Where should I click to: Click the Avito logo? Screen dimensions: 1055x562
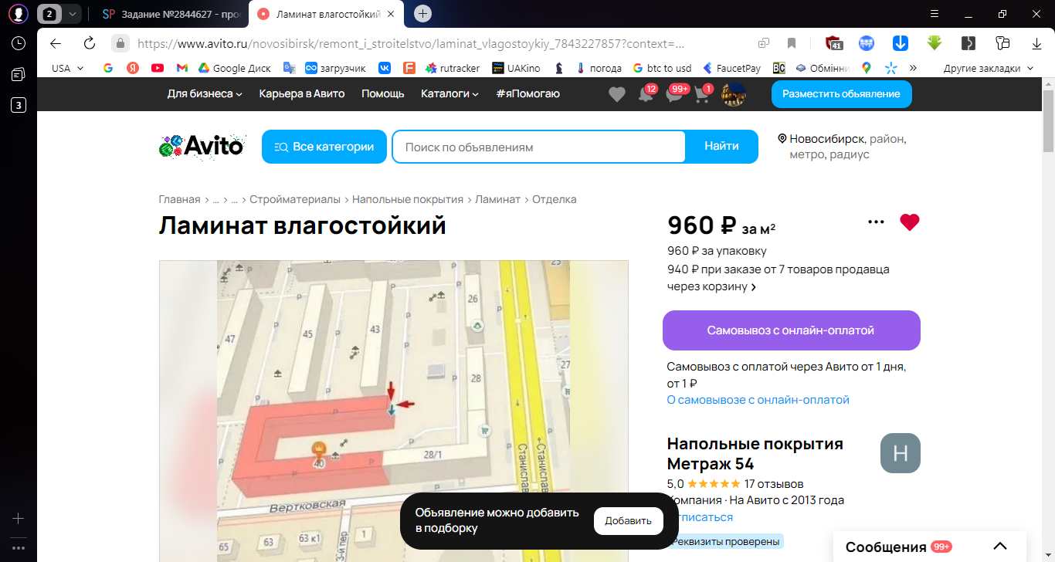pyautogui.click(x=202, y=146)
